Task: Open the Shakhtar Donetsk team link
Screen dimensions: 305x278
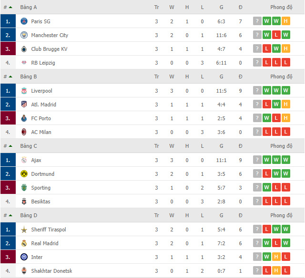Action: [x=51, y=271]
